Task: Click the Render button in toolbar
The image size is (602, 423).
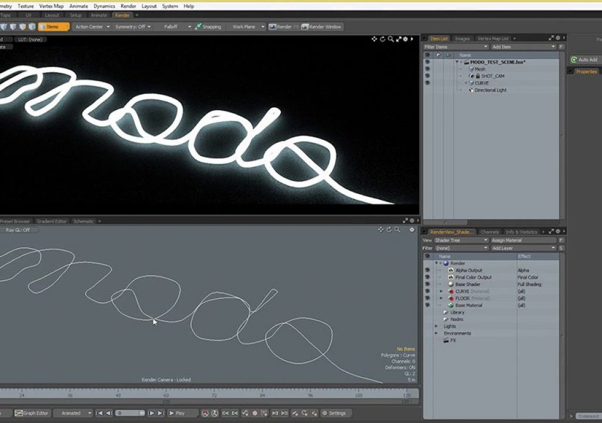Action: [x=280, y=26]
